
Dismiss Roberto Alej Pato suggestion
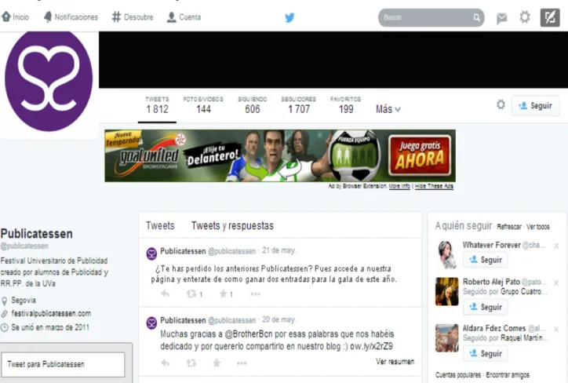[556, 283]
